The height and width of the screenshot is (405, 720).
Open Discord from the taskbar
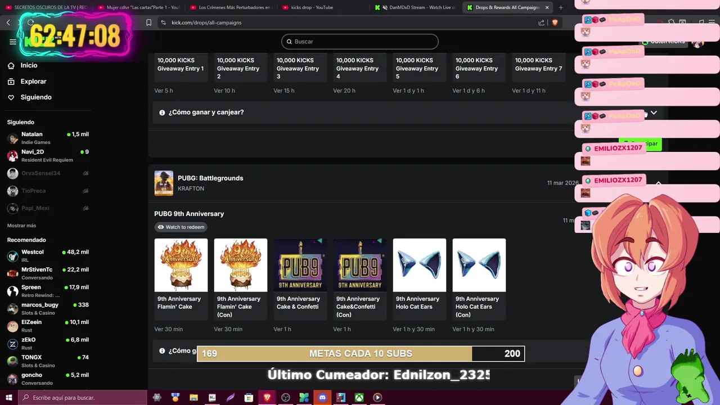322,398
